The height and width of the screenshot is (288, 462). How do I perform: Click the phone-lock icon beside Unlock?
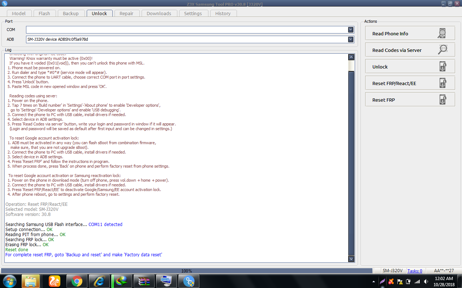coord(442,67)
